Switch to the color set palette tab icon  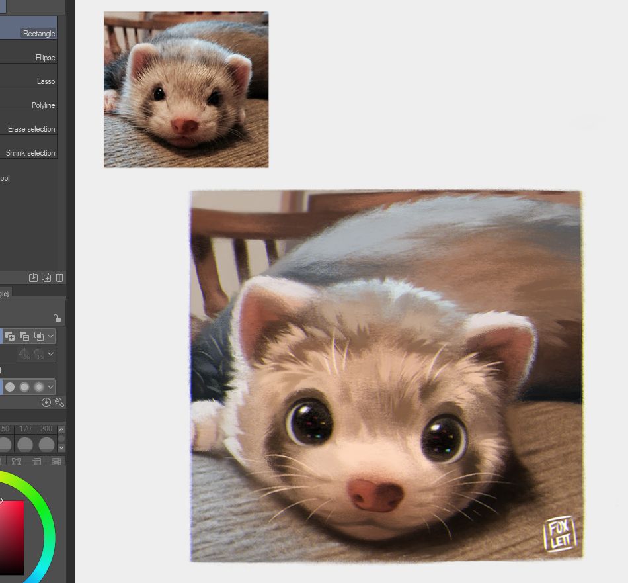tap(17, 461)
